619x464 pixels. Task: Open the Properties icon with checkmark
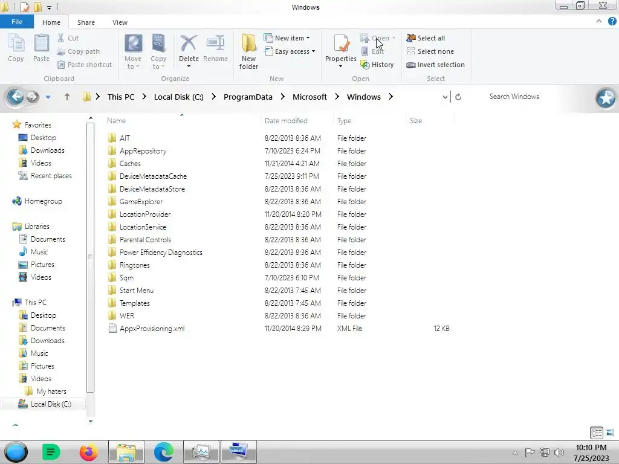(341, 43)
